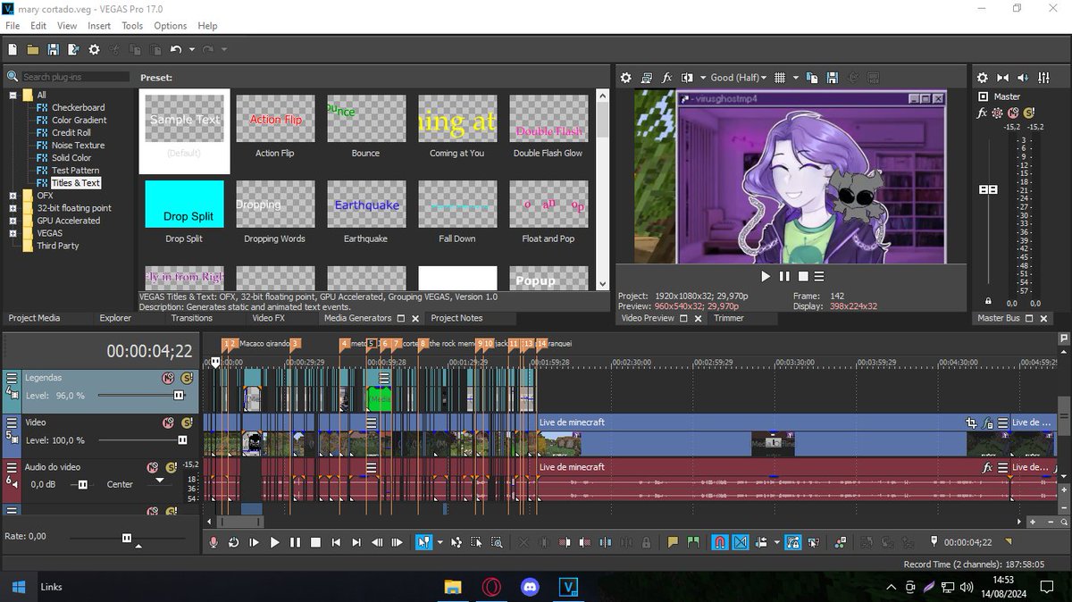Open the undo history dropdown arrow
The width and height of the screenshot is (1072, 602).
click(190, 49)
